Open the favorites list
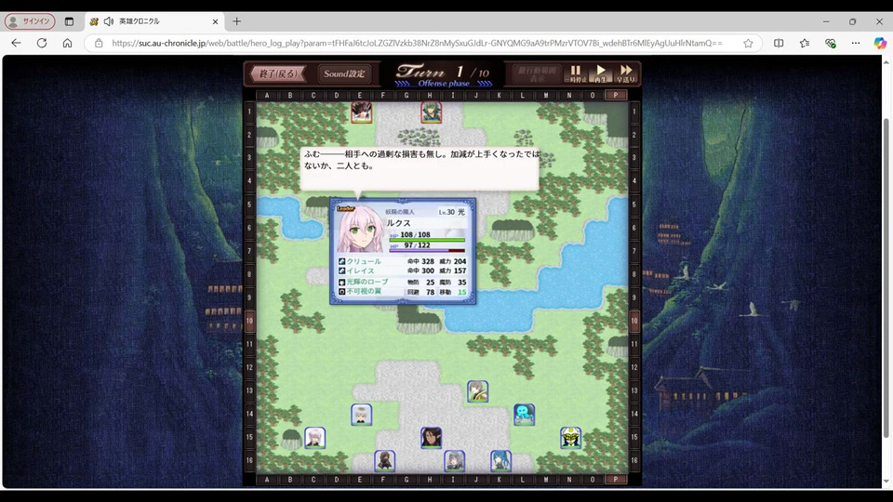This screenshot has width=893, height=502. 804,44
